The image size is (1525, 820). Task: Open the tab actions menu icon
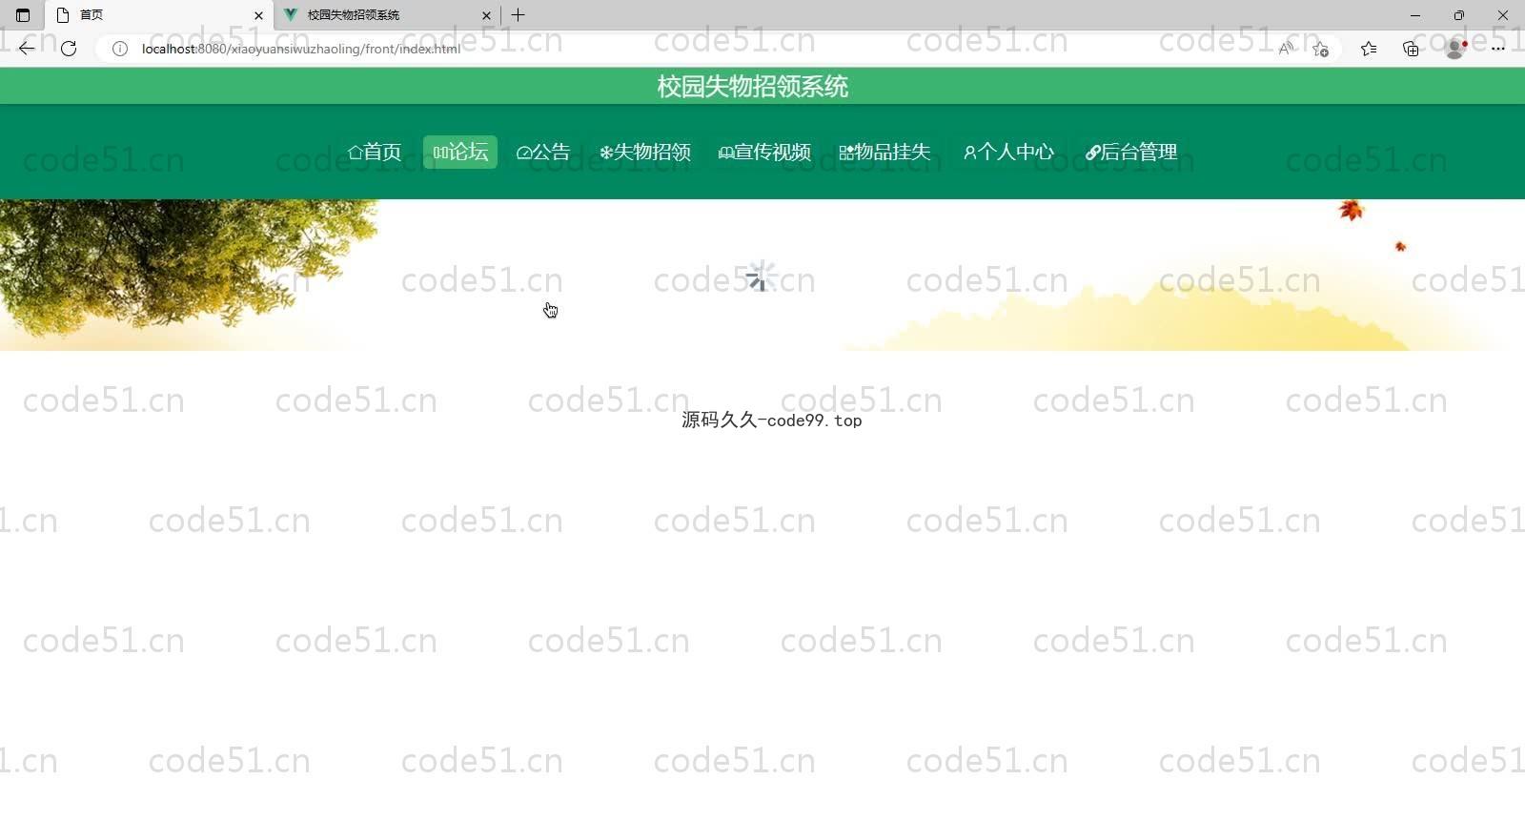pos(23,15)
